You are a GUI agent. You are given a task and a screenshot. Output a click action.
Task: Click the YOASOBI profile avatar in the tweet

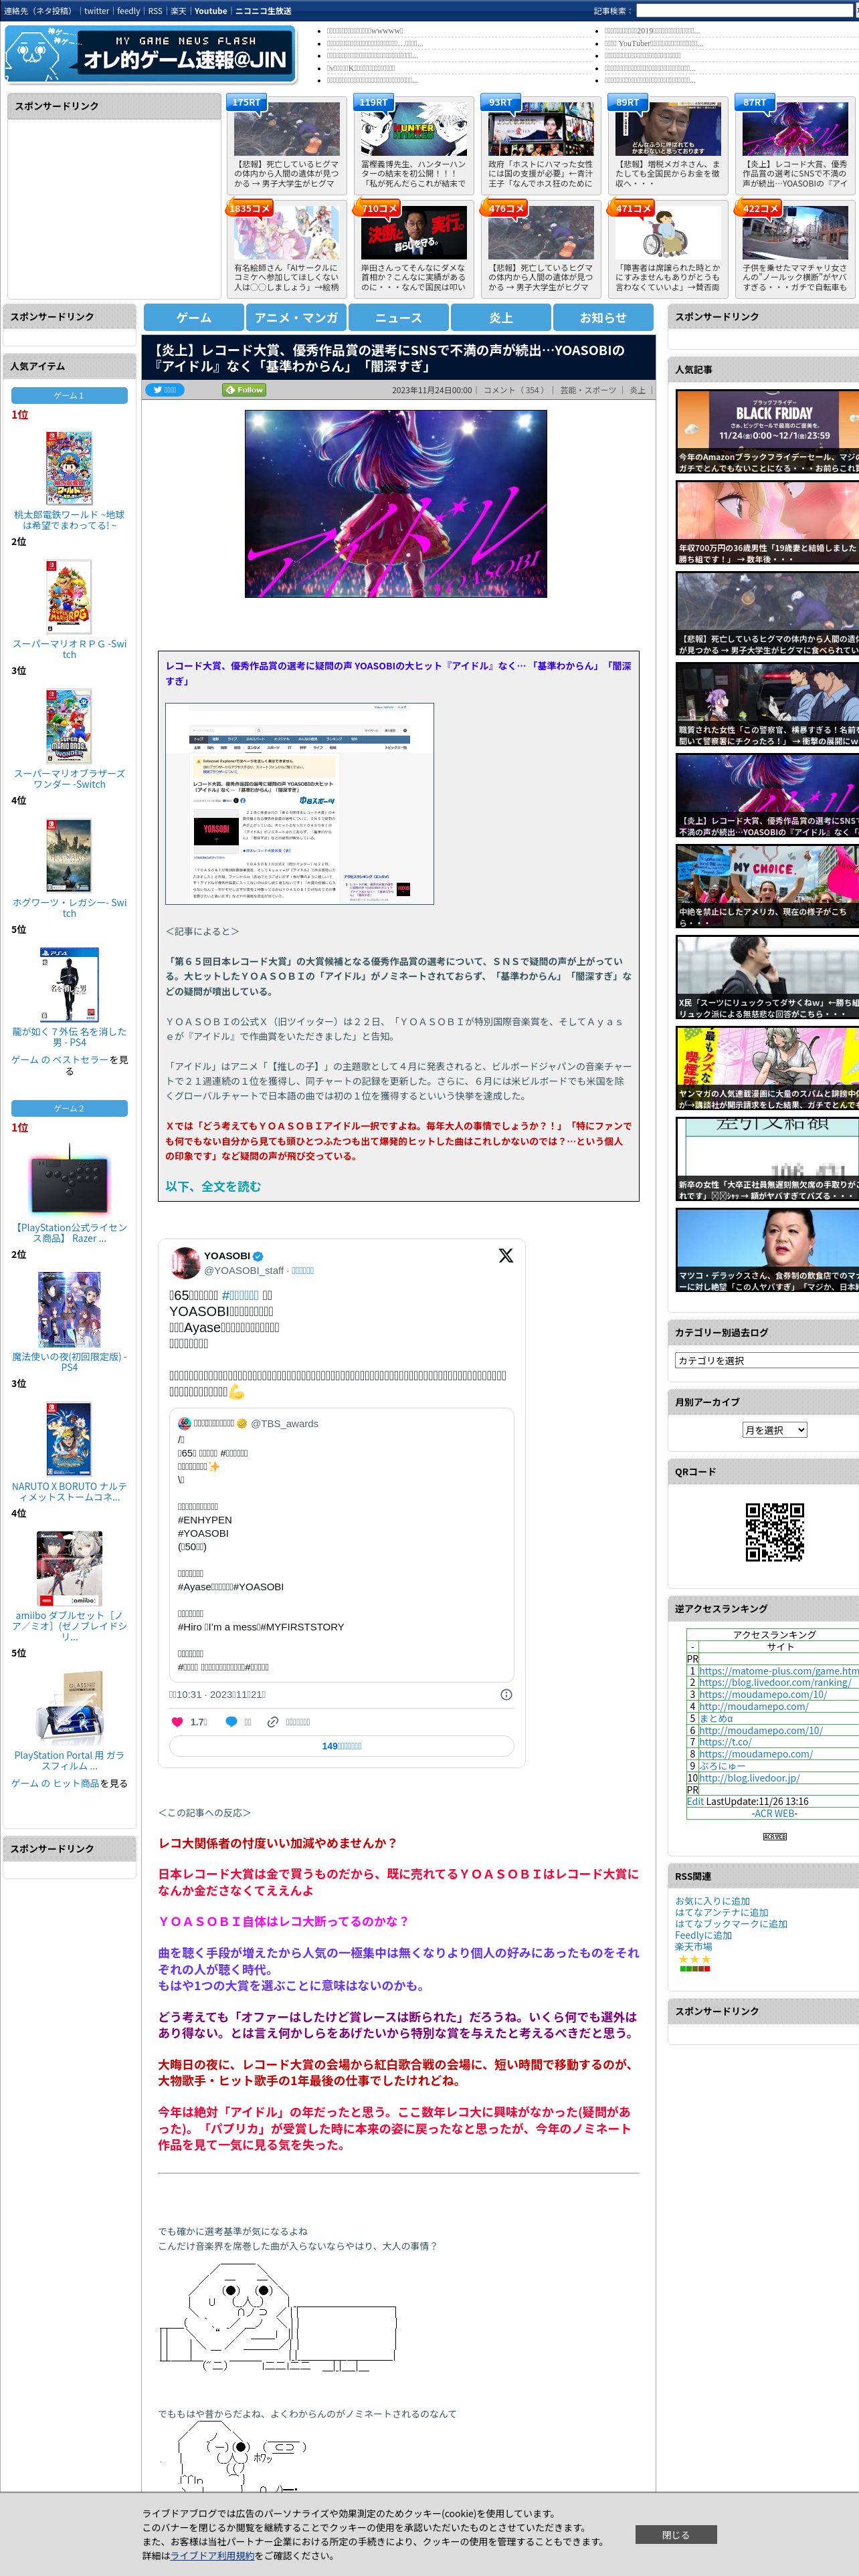[x=185, y=1262]
